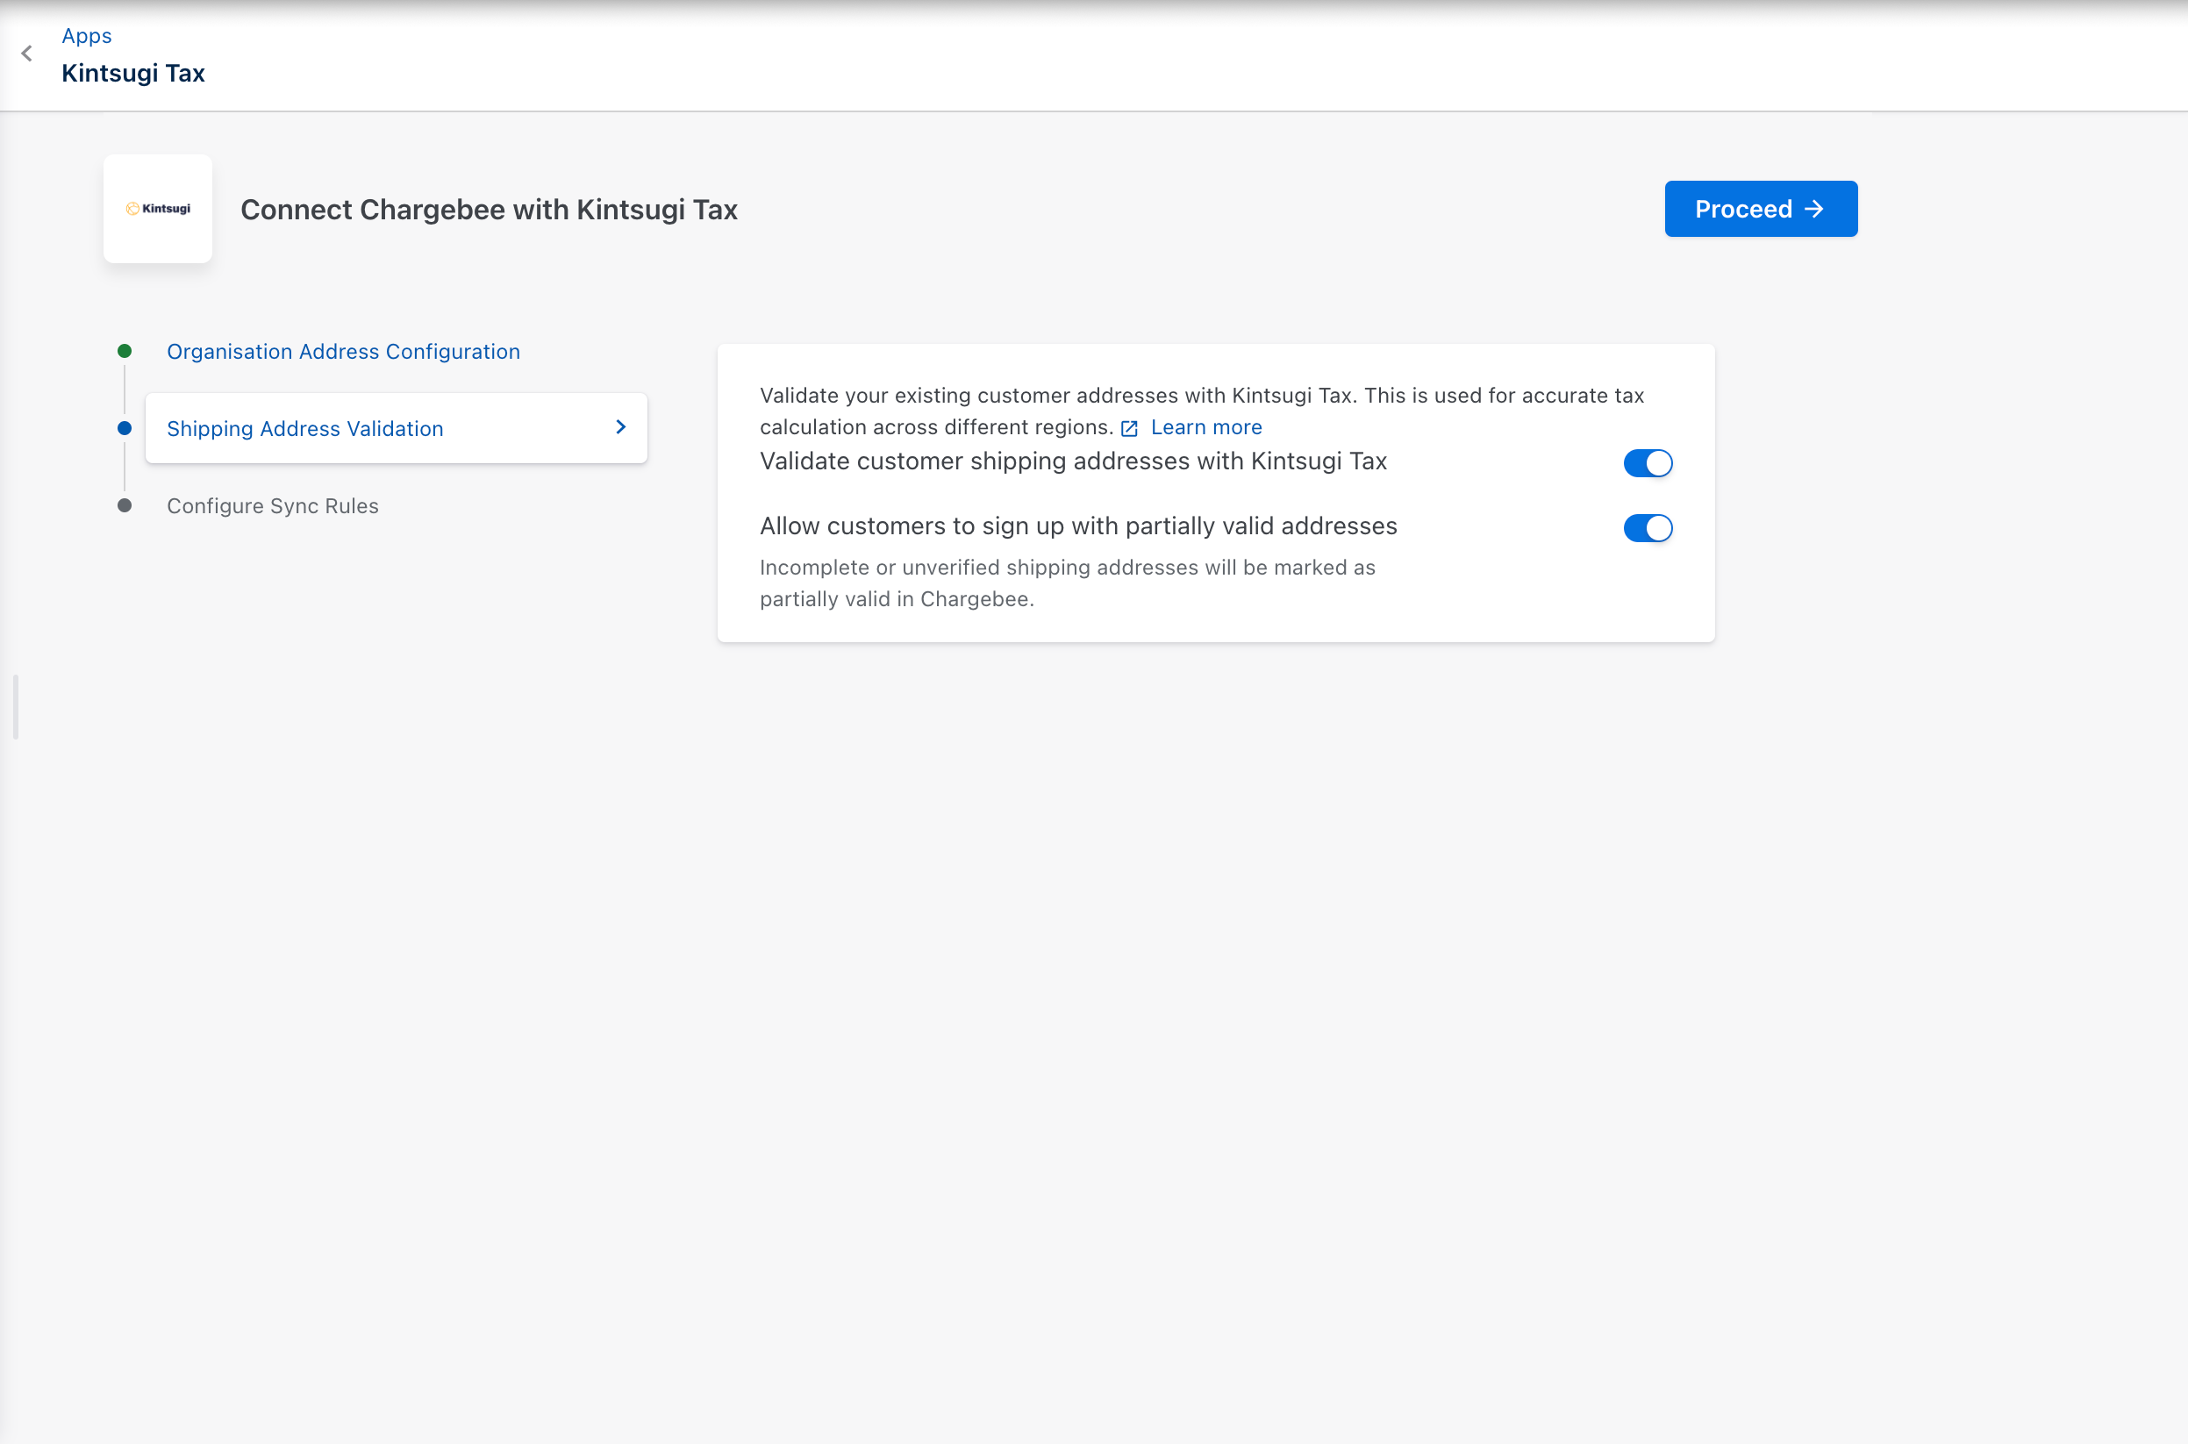Click the blue dot for Shipping Address Validation
This screenshot has width=2188, height=1444.
125,428
